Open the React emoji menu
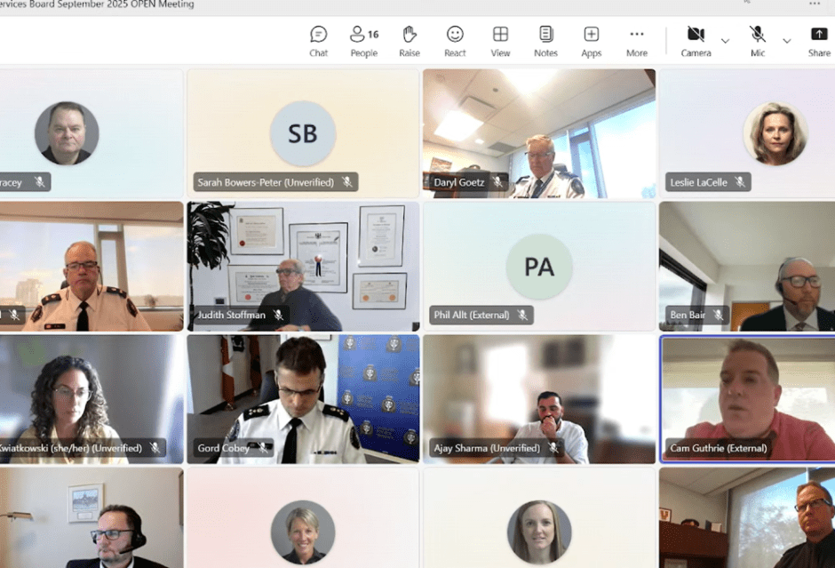 coord(455,41)
